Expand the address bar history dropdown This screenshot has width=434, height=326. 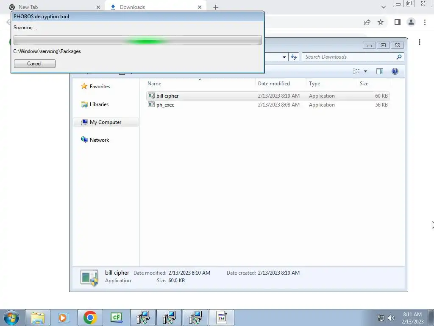click(x=284, y=57)
